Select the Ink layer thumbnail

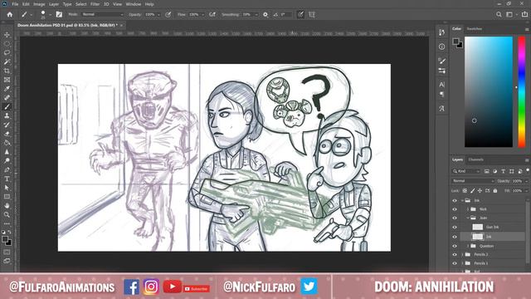(x=478, y=237)
